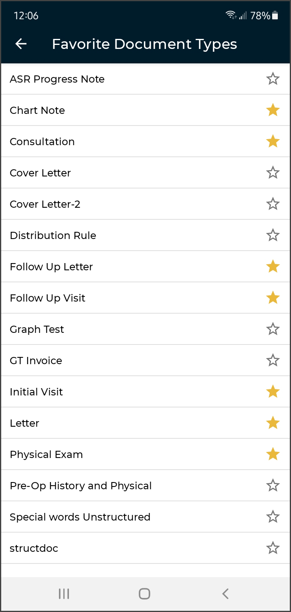Tap the back arrow in header

click(21, 44)
